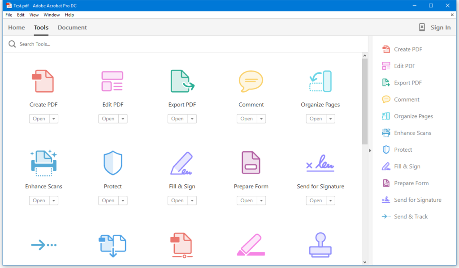Click the large Comment speech bubble icon
The width and height of the screenshot is (459, 268).
[251, 81]
